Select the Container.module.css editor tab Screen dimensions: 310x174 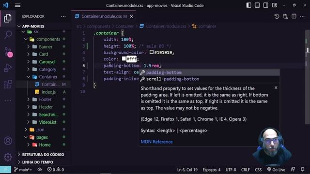click(x=104, y=16)
